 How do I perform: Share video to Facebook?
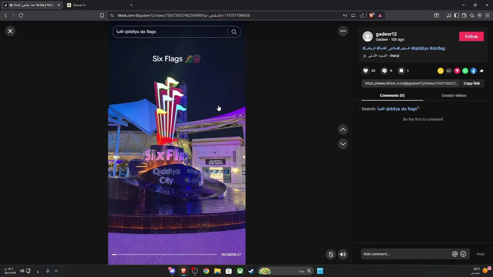coord(473,71)
